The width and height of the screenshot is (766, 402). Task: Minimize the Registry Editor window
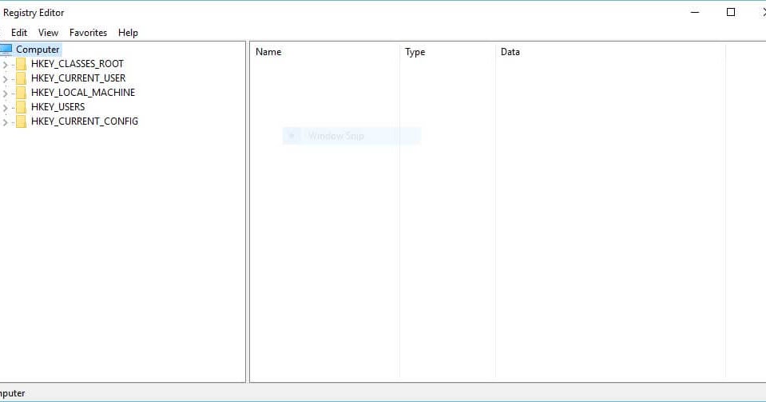[695, 12]
